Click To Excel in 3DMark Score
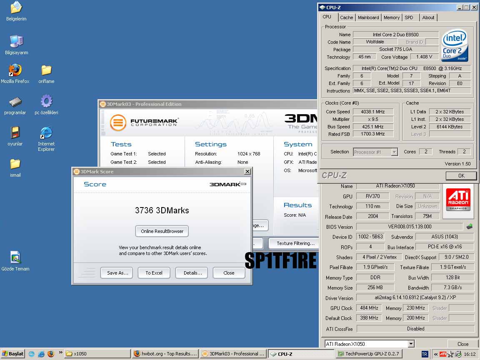This screenshot has width=480, height=360. tap(154, 273)
